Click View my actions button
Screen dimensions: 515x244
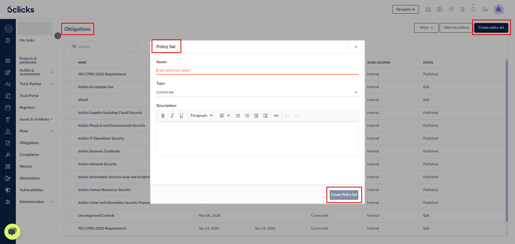coord(456,28)
